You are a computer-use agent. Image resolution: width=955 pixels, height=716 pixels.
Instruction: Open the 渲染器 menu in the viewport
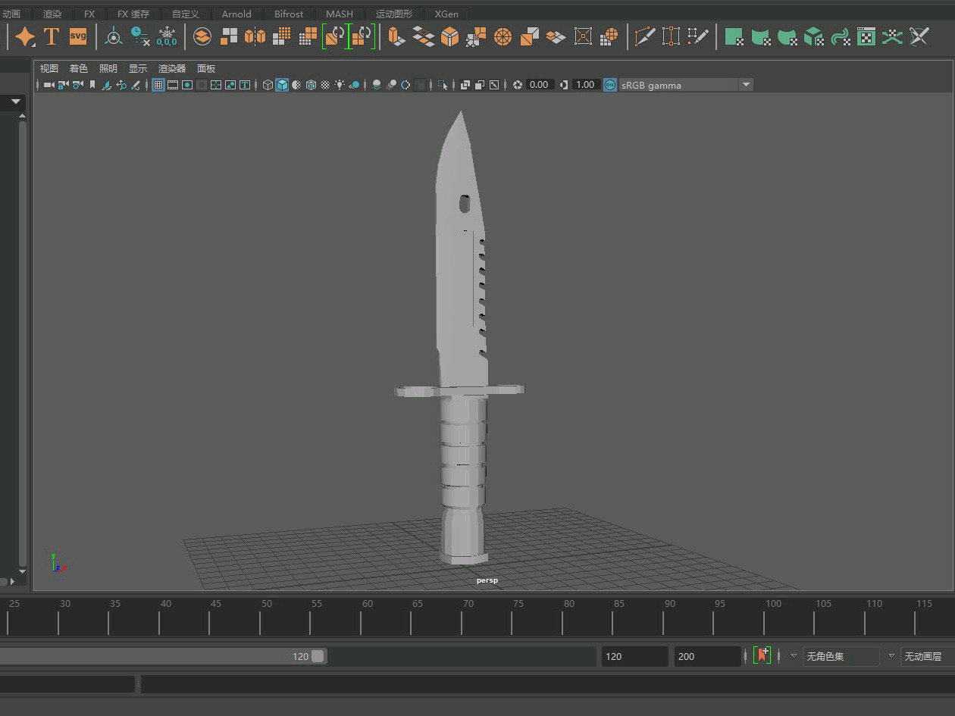[x=172, y=68]
